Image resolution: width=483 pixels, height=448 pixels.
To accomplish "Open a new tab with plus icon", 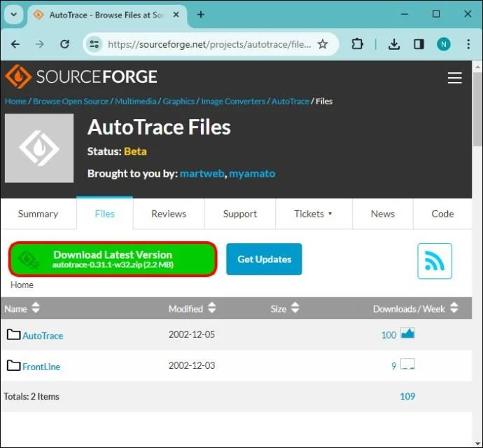I will (x=201, y=15).
